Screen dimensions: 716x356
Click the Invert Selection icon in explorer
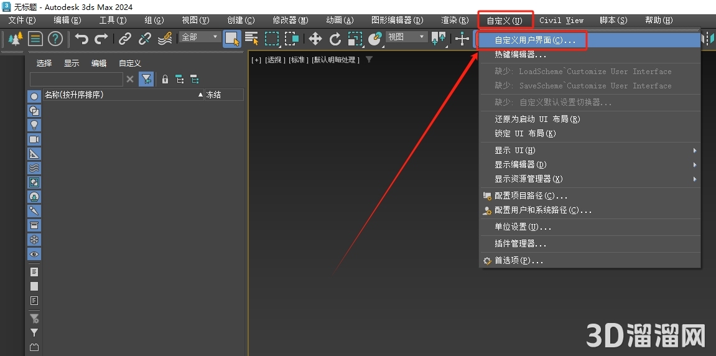34,300
